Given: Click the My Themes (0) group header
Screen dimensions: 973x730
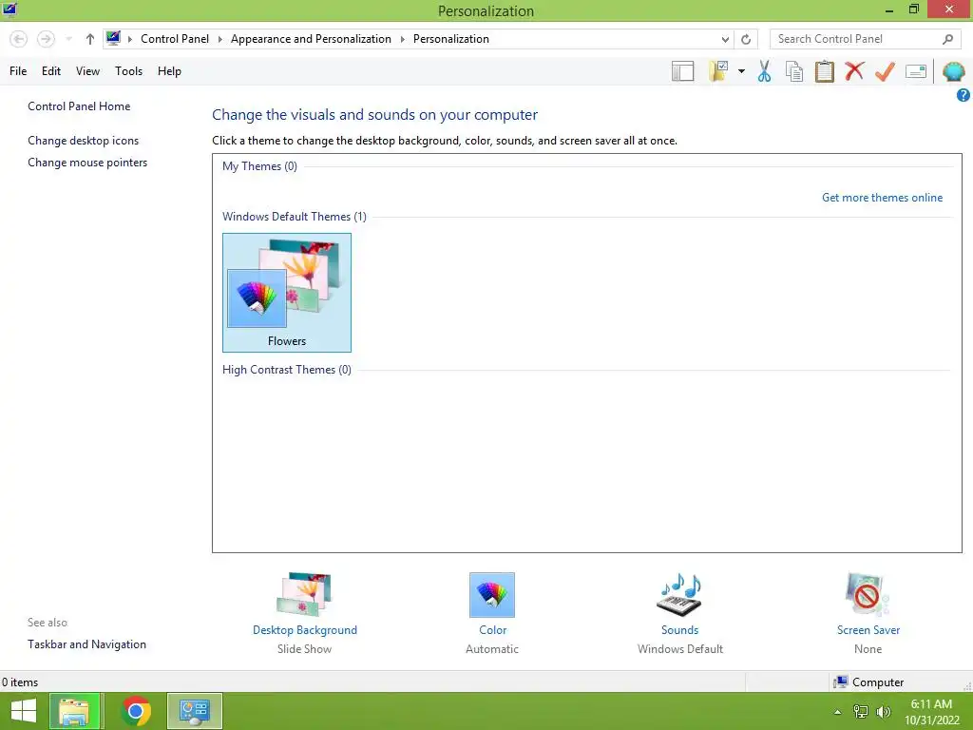Looking at the screenshot, I should [259, 166].
